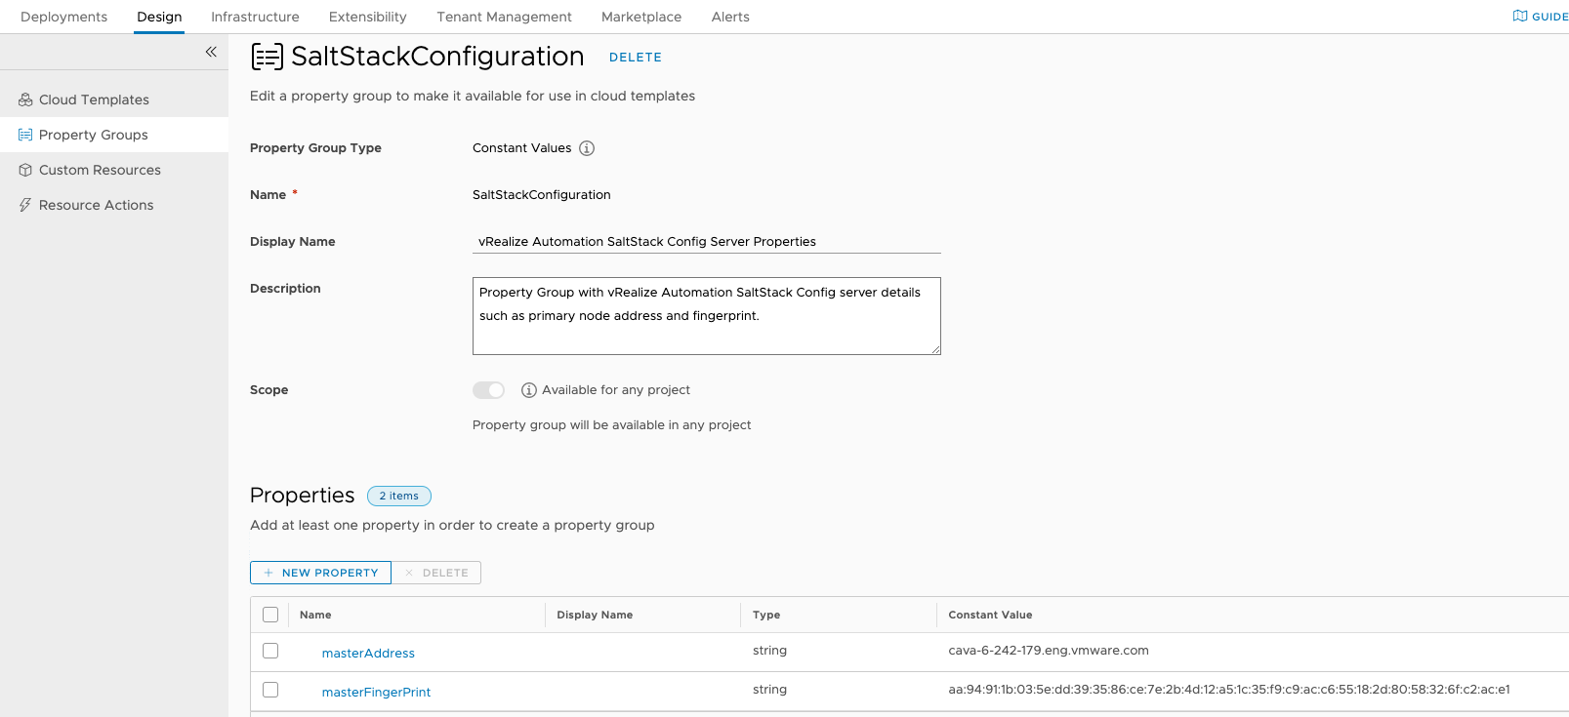Select the Design tab
Viewport: 1569px width, 717px height.
pos(159,17)
